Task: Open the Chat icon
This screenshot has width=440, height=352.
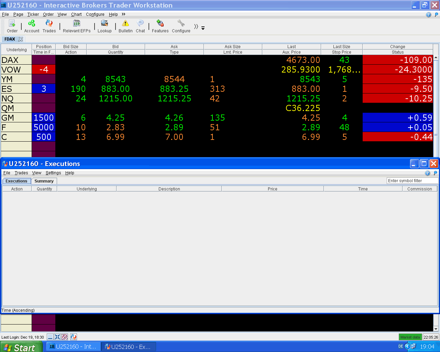Action: pos(140,23)
